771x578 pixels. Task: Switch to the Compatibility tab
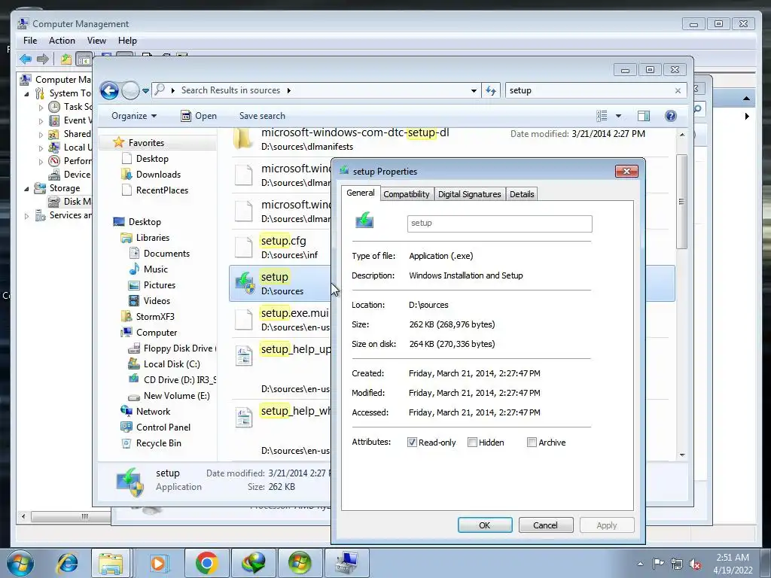(407, 194)
